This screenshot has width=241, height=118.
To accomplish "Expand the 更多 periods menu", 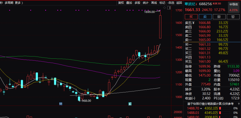I will pyautogui.click(x=19, y=3).
